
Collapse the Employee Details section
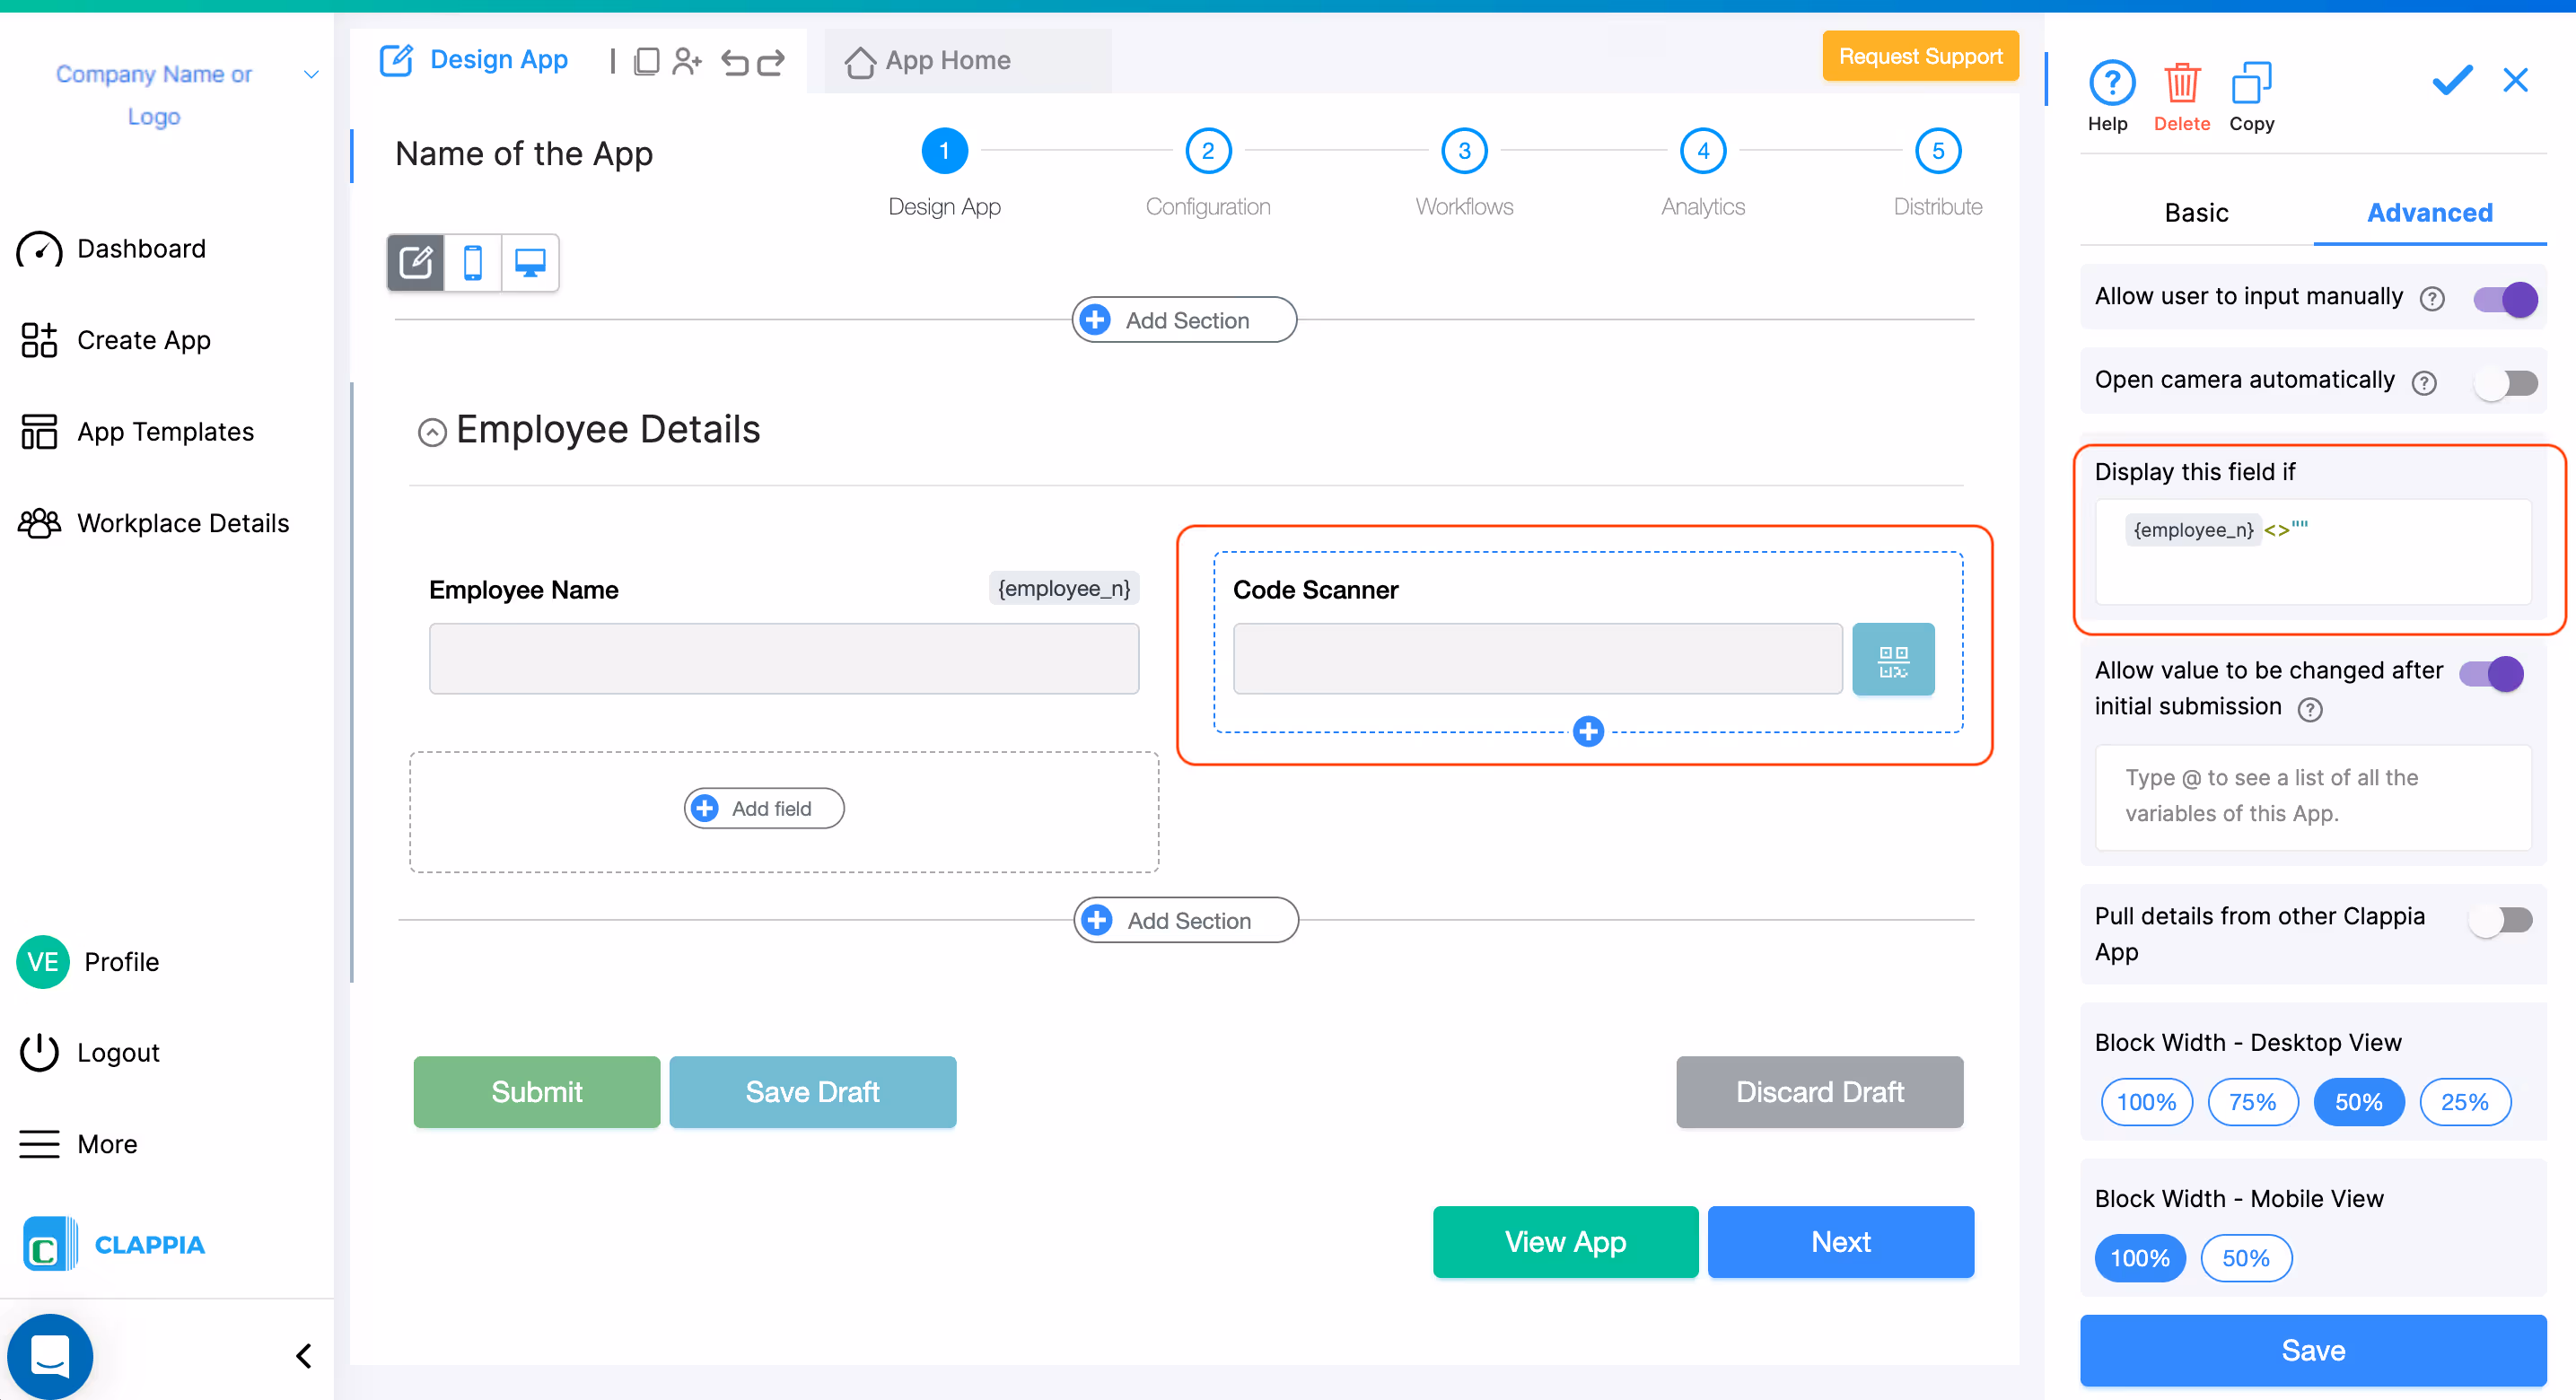432,432
